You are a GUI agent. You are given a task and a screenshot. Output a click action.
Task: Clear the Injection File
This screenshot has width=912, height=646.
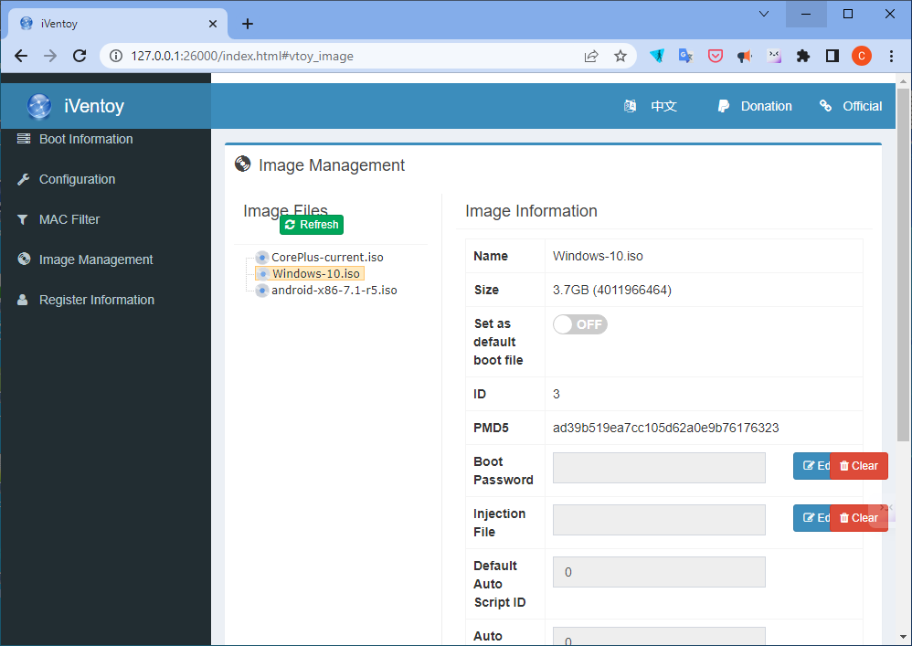click(858, 518)
